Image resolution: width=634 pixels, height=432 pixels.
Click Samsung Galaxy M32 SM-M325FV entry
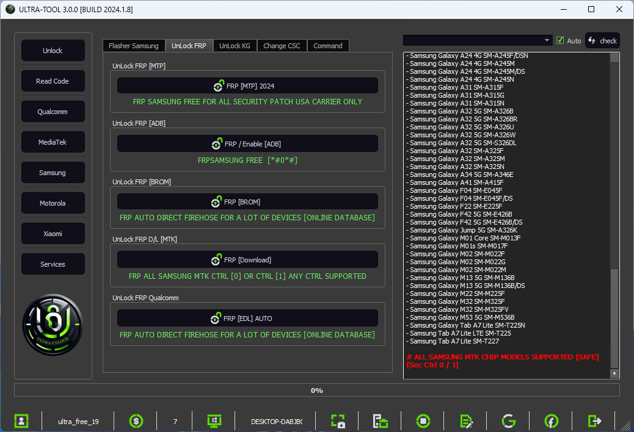tap(457, 309)
